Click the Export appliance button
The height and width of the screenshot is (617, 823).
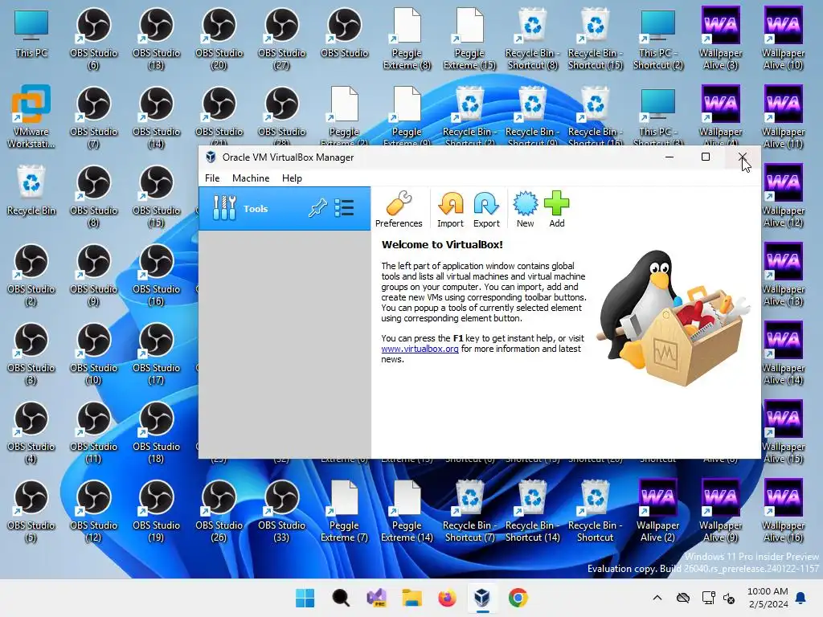pyautogui.click(x=486, y=210)
